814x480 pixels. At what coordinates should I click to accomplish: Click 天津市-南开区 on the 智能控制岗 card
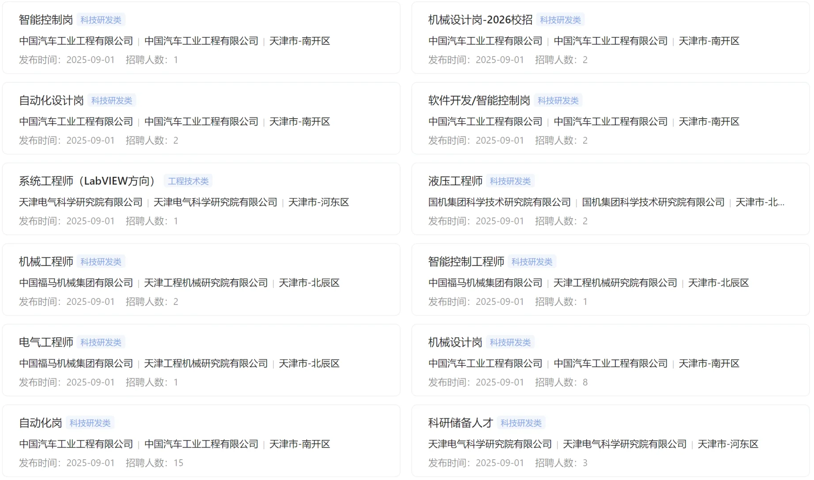tap(300, 41)
